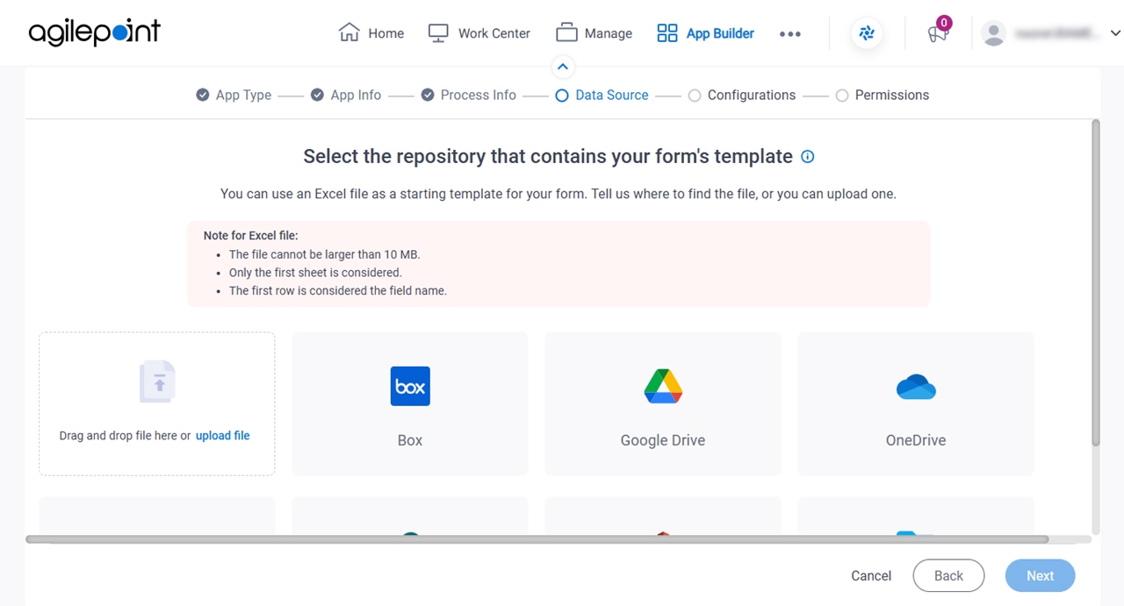Click the vertical scrollbar thumb

pyautogui.click(x=1095, y=283)
